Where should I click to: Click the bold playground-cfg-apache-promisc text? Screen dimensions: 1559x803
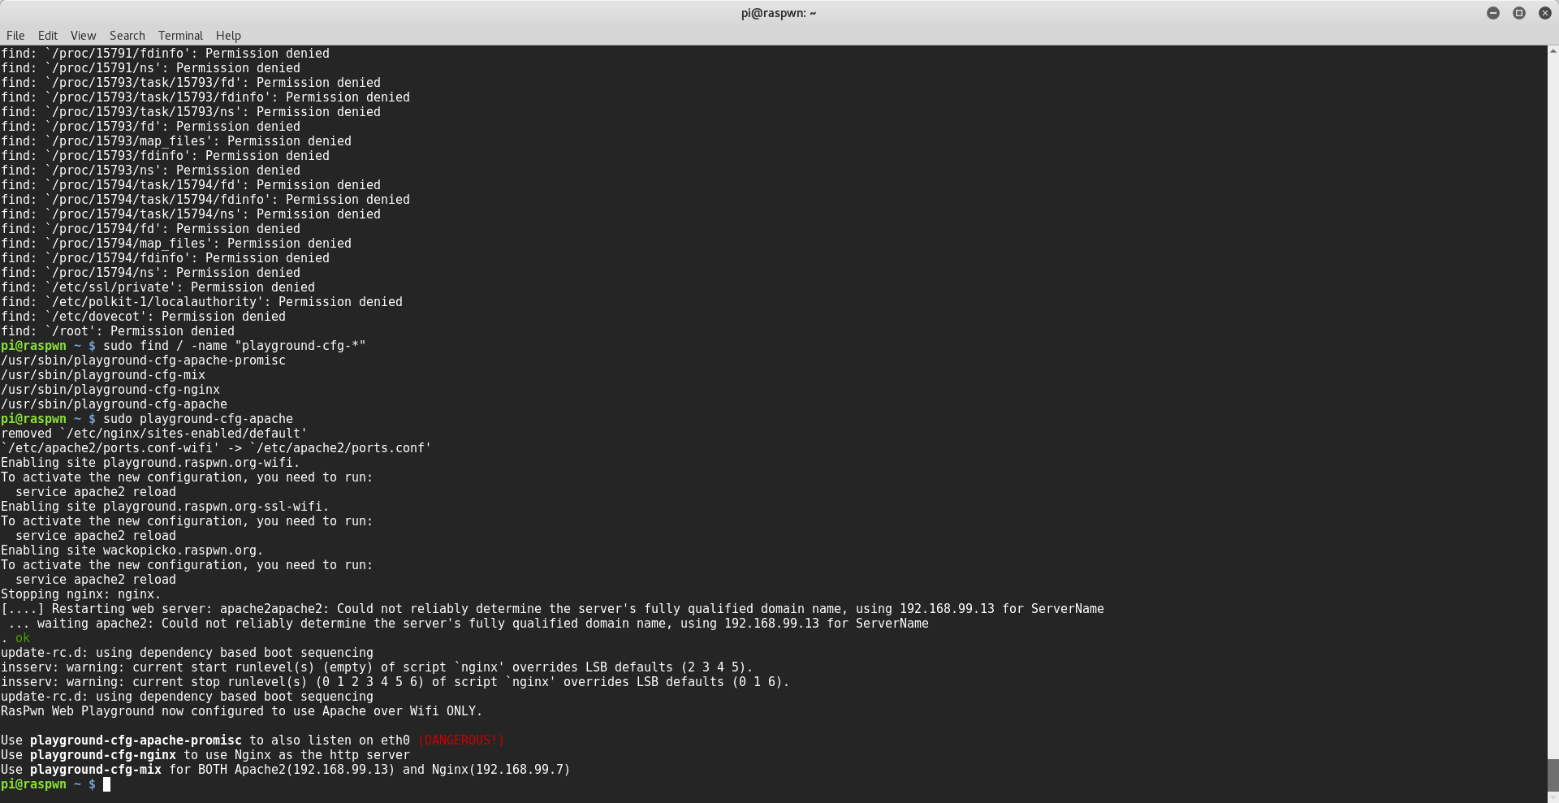pos(136,740)
